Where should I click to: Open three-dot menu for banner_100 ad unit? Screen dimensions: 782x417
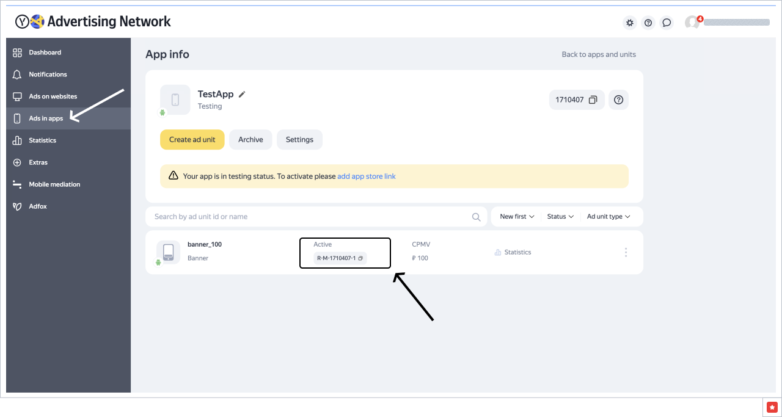(x=626, y=252)
